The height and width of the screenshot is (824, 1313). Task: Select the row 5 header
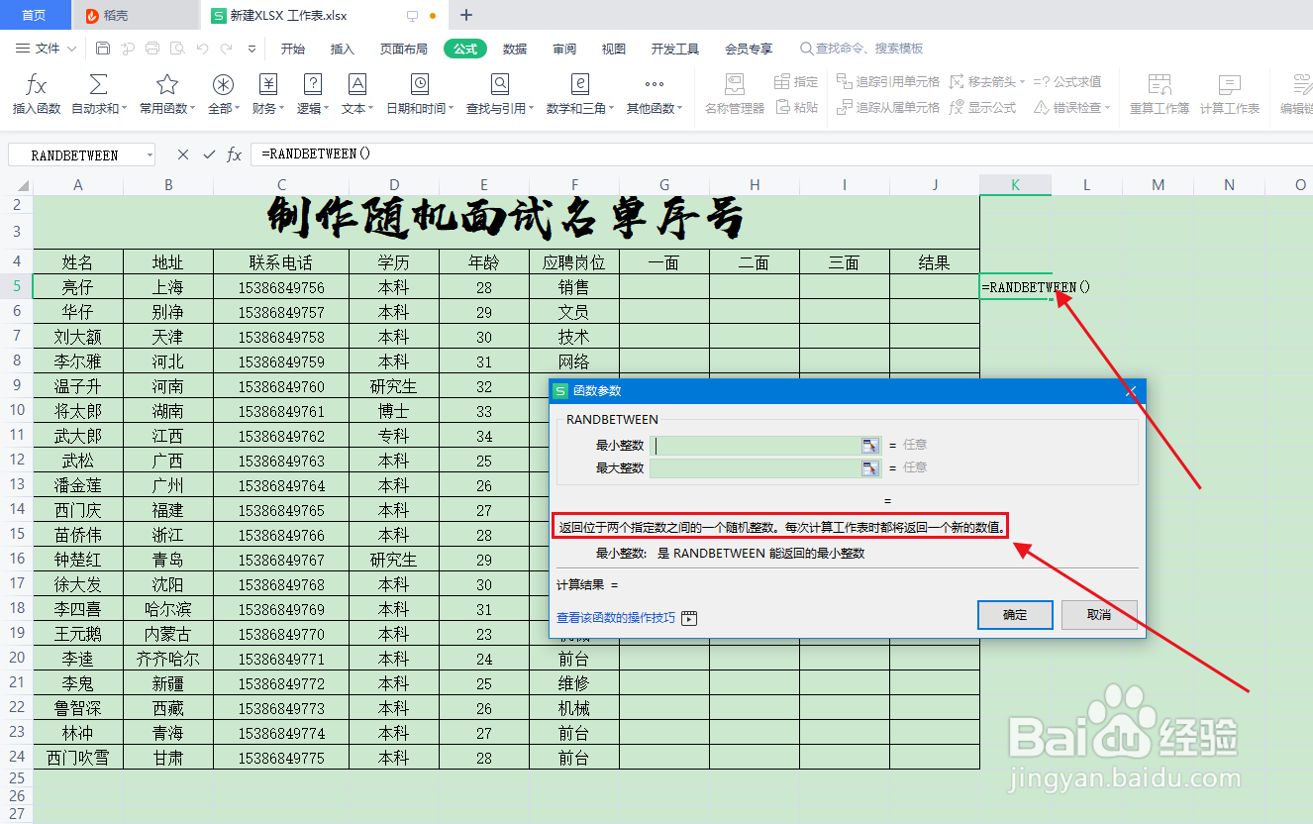(x=16, y=287)
